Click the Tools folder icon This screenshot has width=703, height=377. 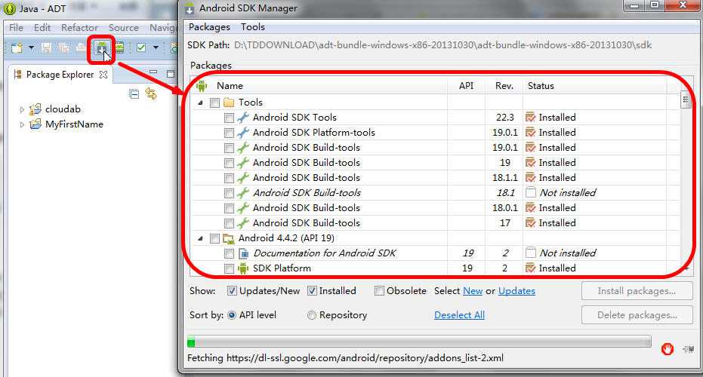coord(229,103)
